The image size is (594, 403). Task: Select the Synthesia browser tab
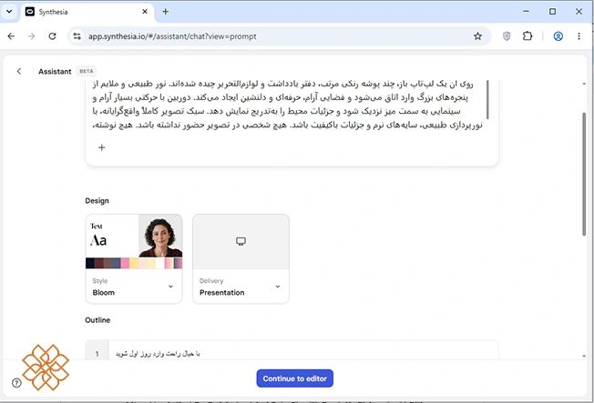87,12
